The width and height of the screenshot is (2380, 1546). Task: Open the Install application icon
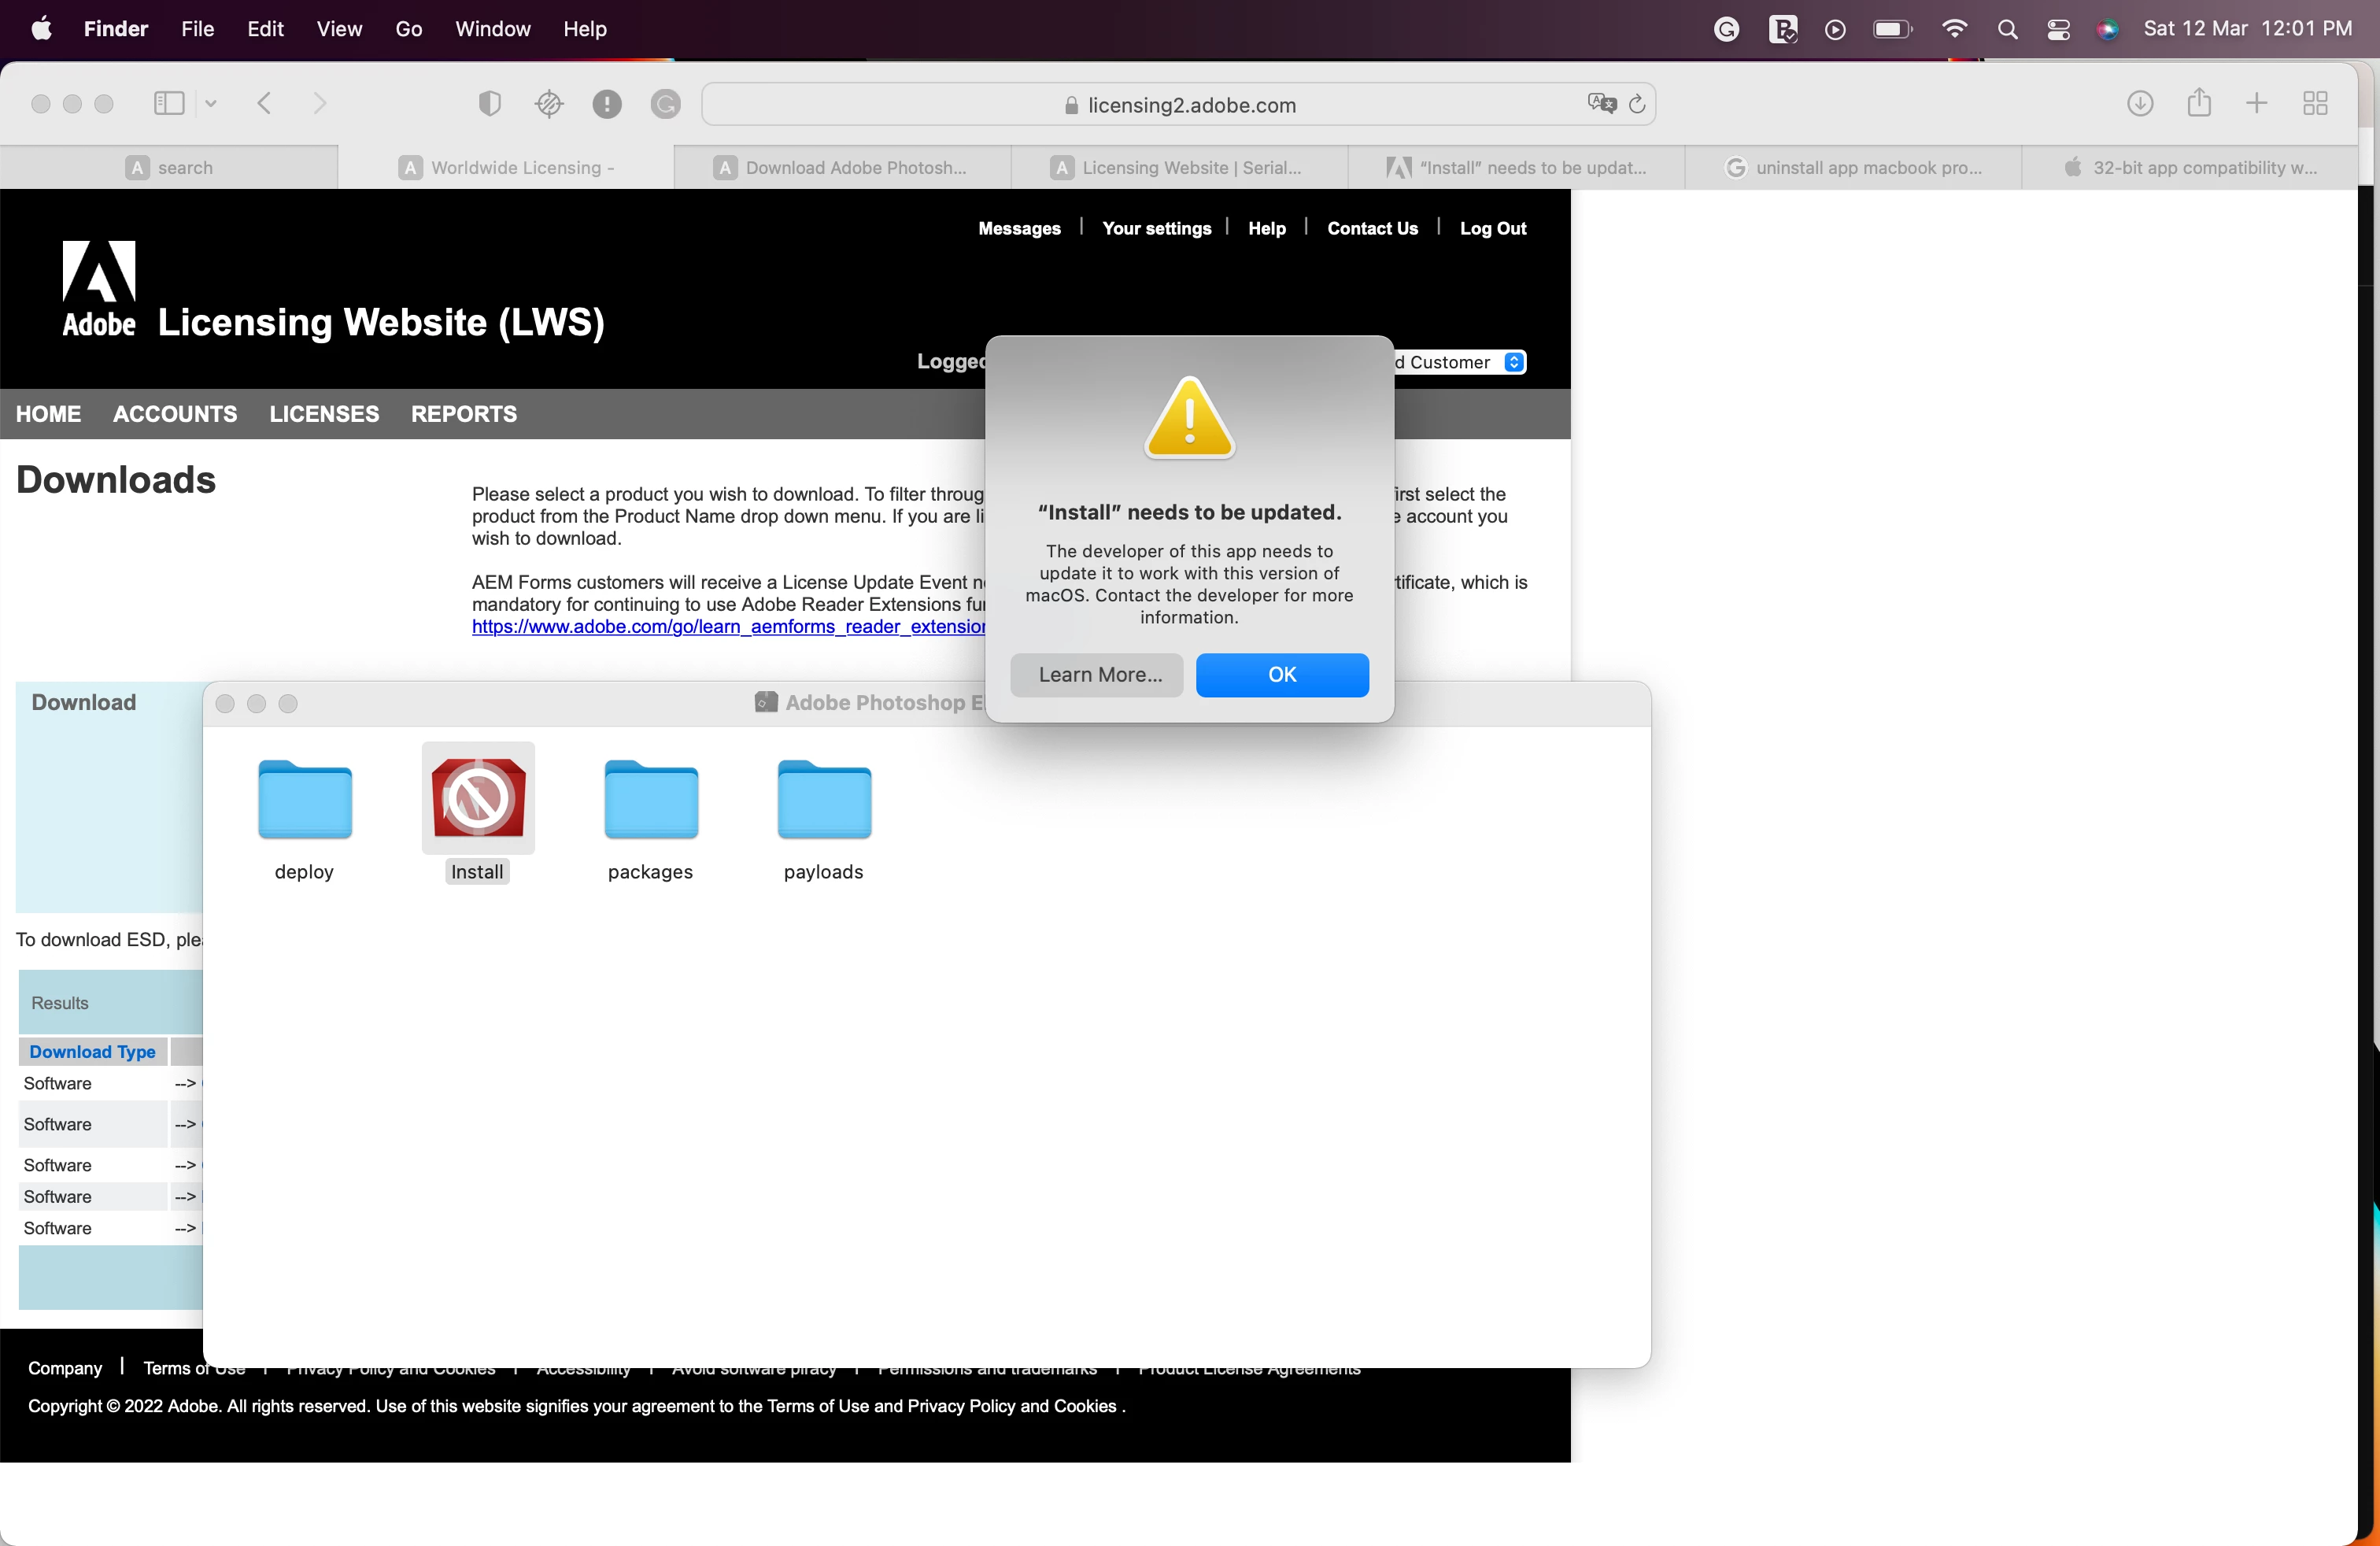pos(478,797)
